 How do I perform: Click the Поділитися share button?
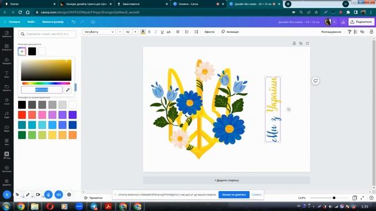[361, 22]
